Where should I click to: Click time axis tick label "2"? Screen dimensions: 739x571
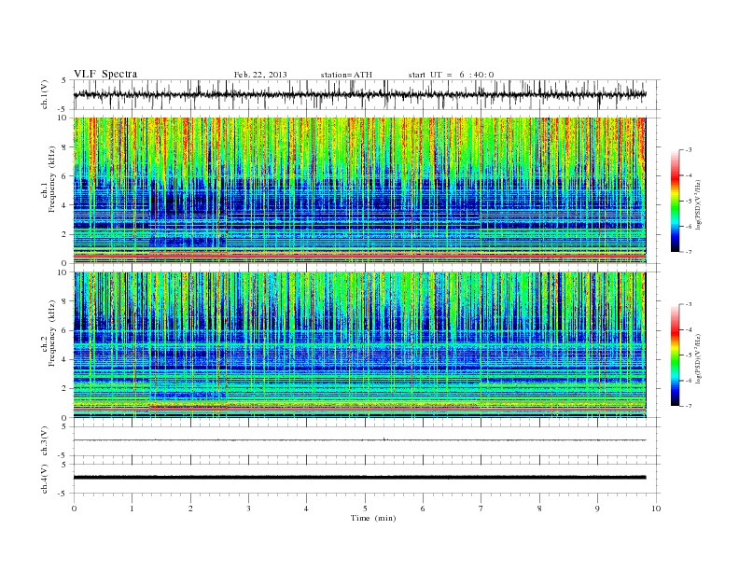[x=190, y=508]
